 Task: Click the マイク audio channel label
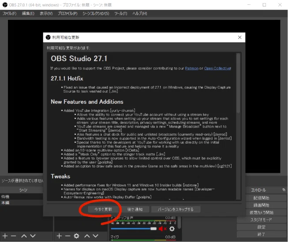click(x=115, y=237)
